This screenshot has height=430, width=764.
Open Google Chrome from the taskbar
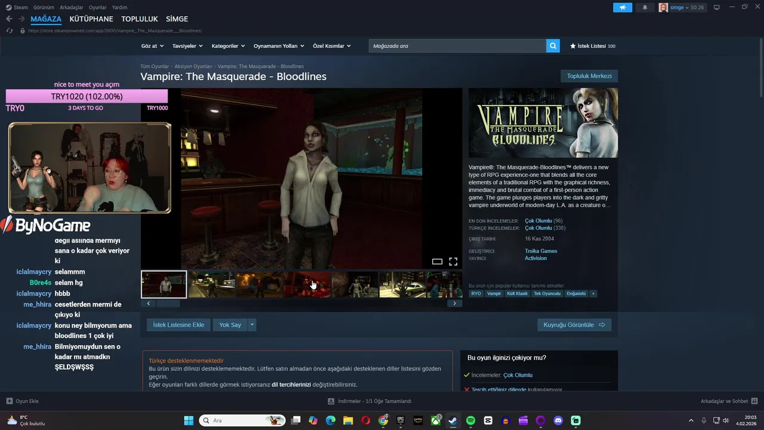pyautogui.click(x=383, y=420)
